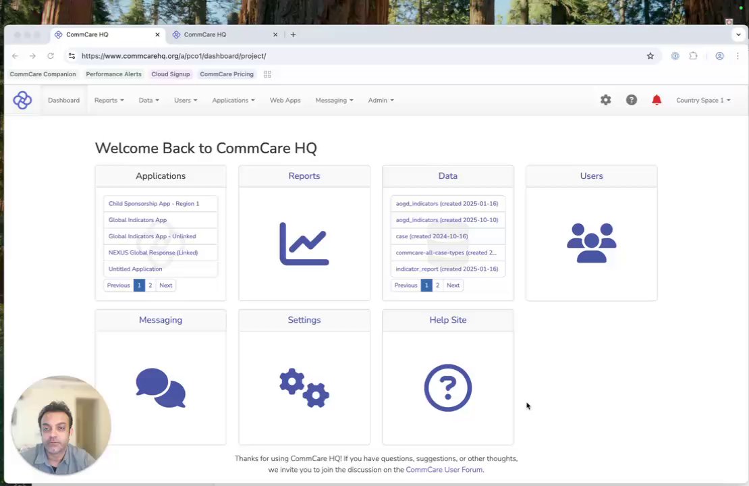Viewport: 749px width, 486px height.
Task: Select the first CommCare HQ browser tab
Action: point(107,34)
